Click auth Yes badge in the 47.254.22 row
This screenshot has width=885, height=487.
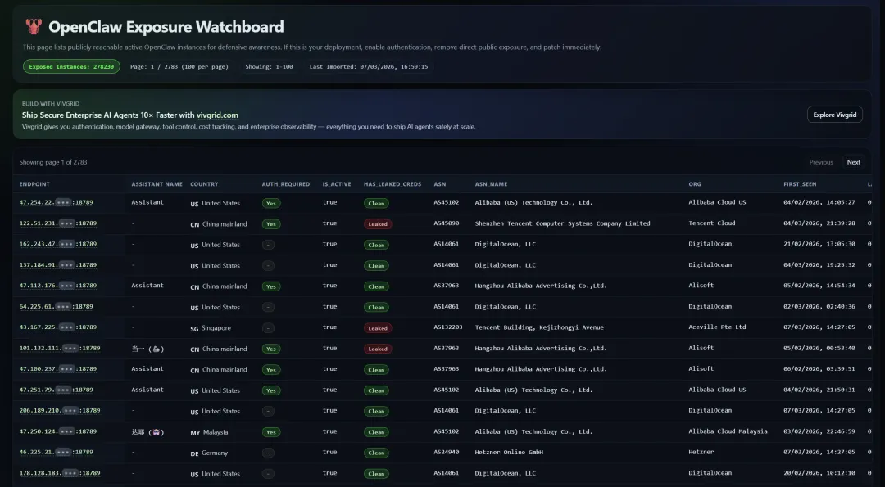pyautogui.click(x=271, y=203)
